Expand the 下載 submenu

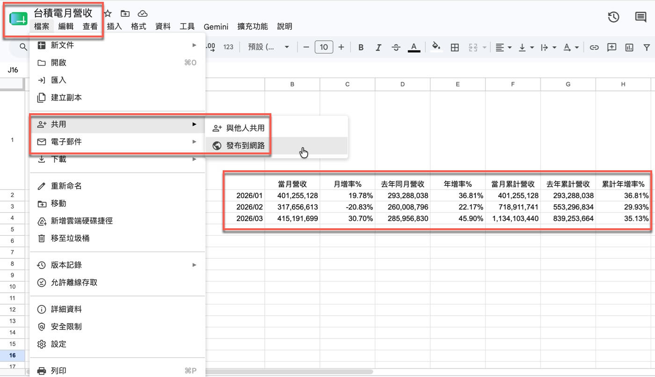[x=117, y=159]
